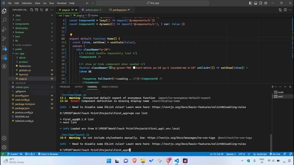Open the Manage gear icon

point(4,148)
